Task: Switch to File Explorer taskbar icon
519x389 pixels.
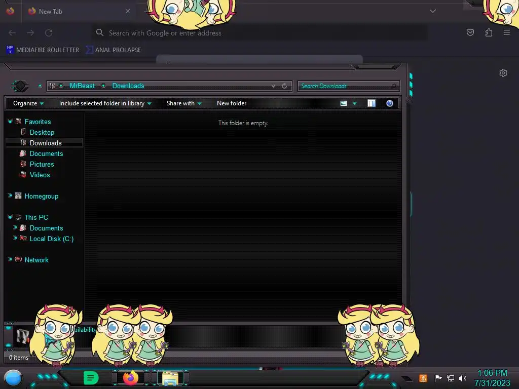Action: coord(170,378)
